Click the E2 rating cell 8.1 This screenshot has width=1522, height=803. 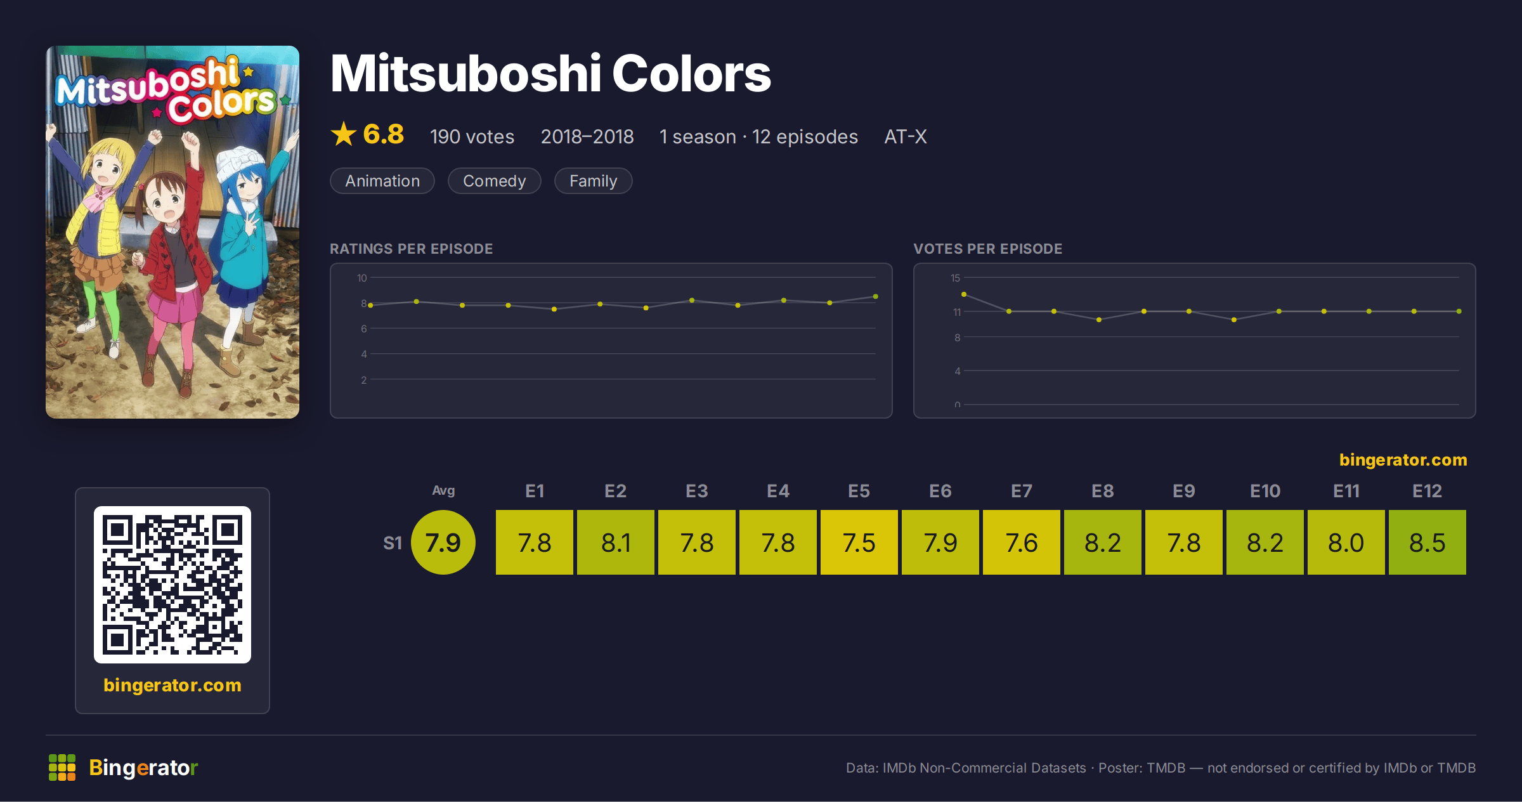pyautogui.click(x=616, y=542)
